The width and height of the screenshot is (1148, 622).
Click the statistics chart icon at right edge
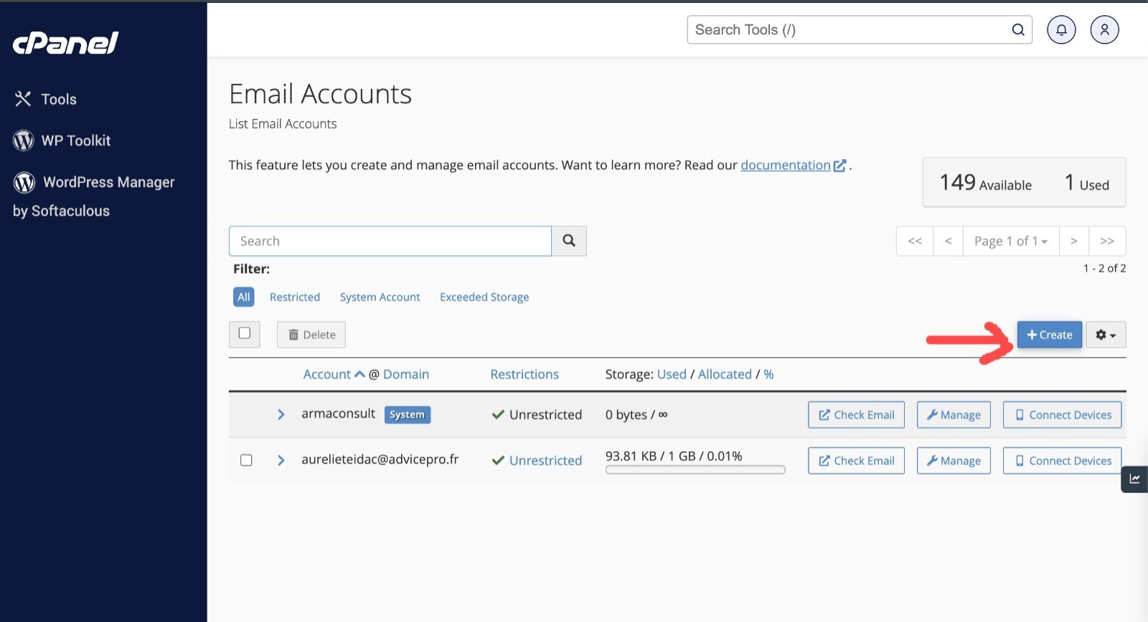[x=1134, y=479]
